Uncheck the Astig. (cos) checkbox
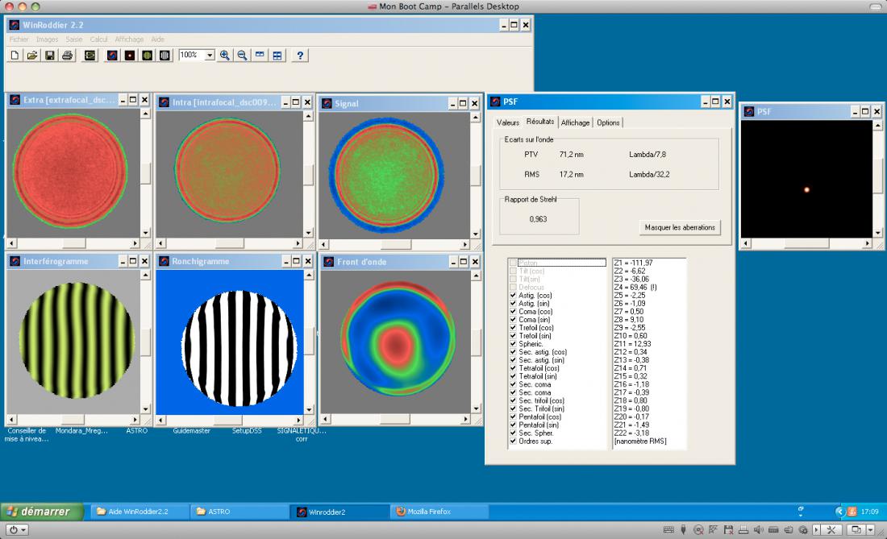This screenshot has height=539, width=887. pos(513,295)
